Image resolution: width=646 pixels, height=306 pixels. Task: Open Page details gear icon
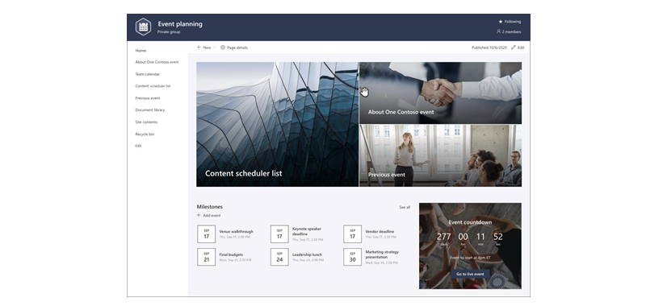223,48
